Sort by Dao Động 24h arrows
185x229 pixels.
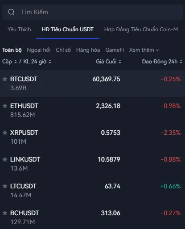[x=181, y=62]
